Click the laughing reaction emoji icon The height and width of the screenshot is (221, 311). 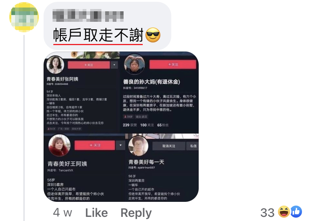pos(284,212)
